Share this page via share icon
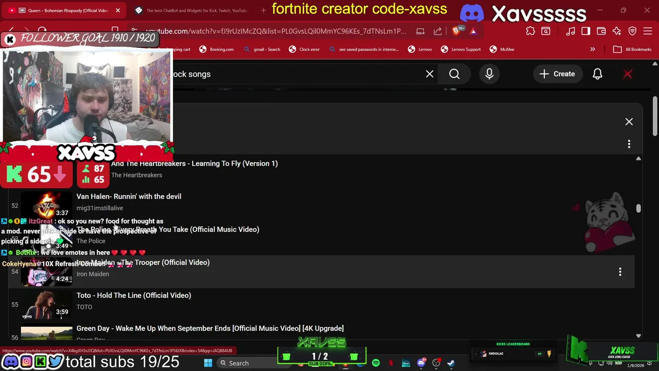The width and height of the screenshot is (659, 371). [x=438, y=31]
